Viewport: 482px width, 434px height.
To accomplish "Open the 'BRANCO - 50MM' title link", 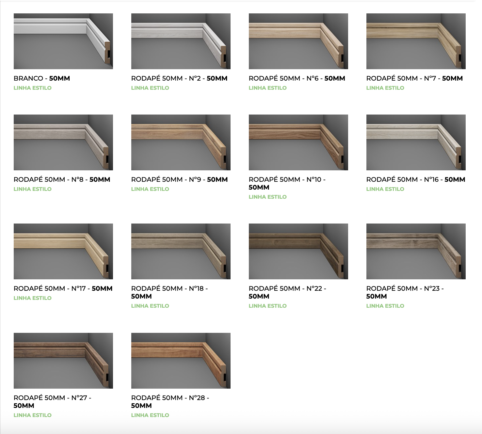I will coord(42,78).
